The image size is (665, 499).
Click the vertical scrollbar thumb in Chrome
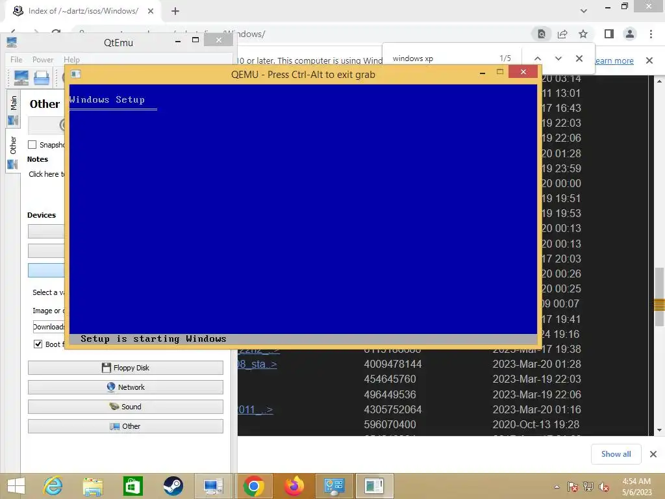click(x=659, y=296)
